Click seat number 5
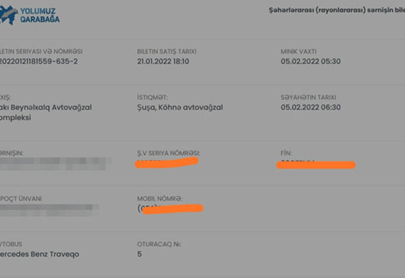Screen dimensions: 405x278 (x=140, y=254)
